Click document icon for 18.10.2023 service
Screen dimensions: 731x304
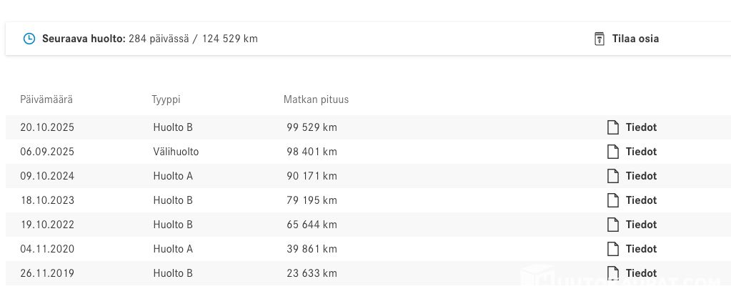612,200
